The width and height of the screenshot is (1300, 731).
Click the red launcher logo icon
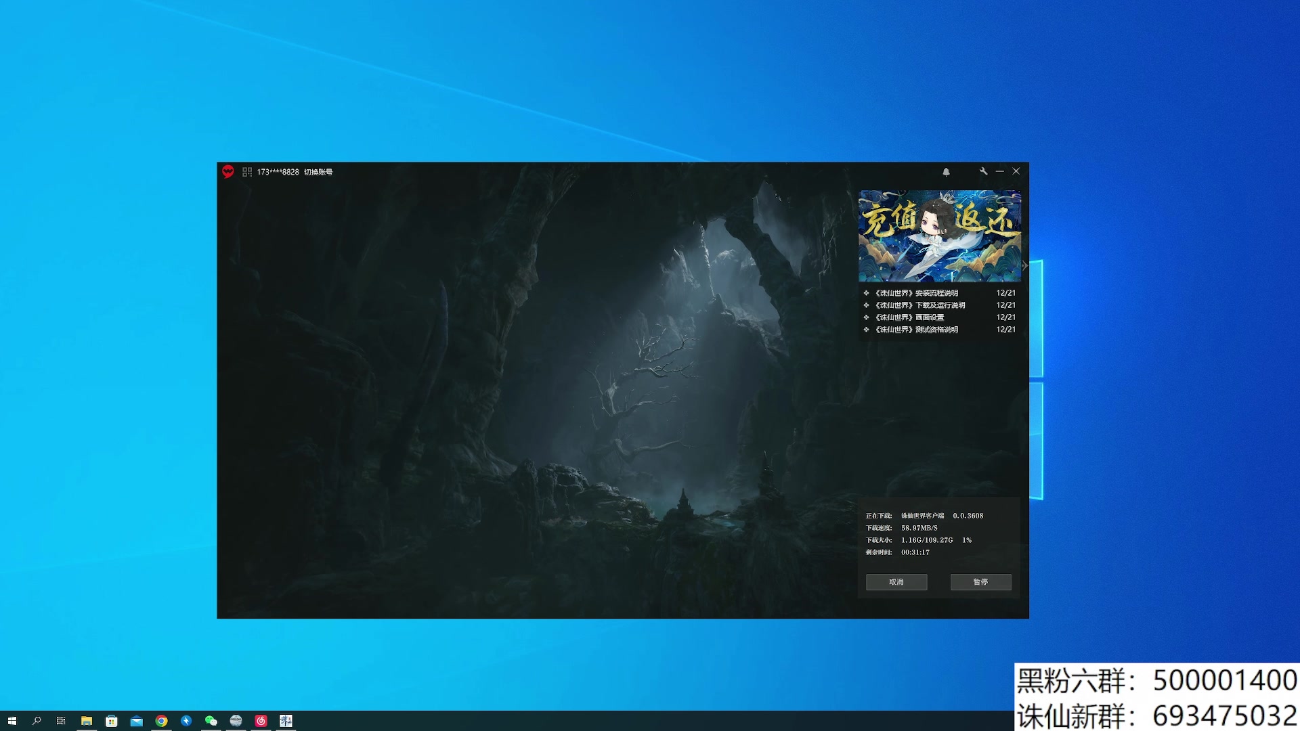(228, 172)
